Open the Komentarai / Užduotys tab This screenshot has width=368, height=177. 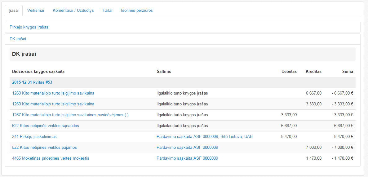pyautogui.click(x=73, y=10)
